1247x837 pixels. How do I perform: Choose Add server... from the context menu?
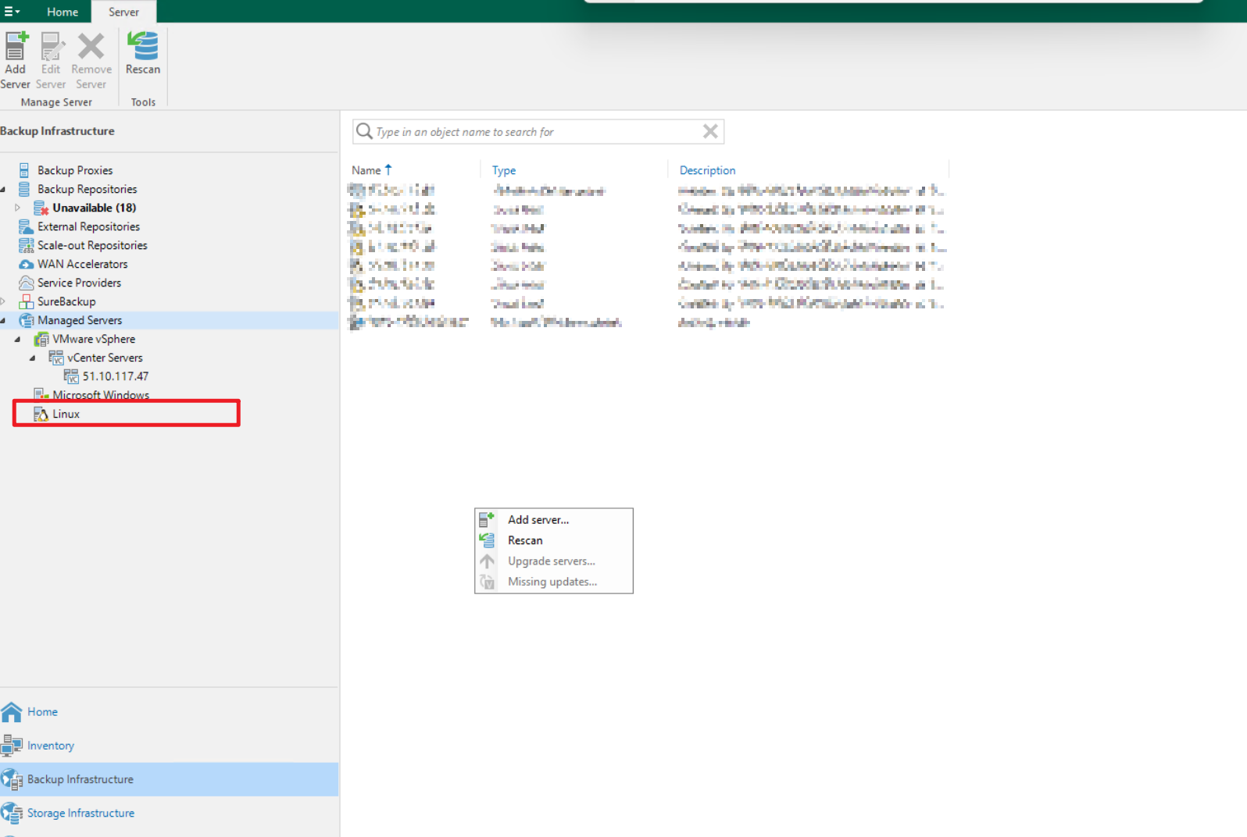pyautogui.click(x=538, y=519)
